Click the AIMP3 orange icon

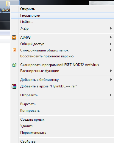(x=14, y=37)
